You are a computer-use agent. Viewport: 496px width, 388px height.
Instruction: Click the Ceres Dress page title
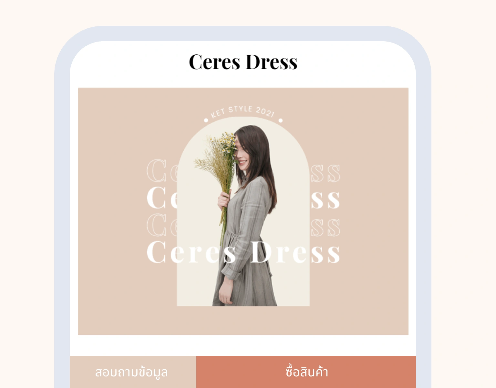(x=243, y=62)
